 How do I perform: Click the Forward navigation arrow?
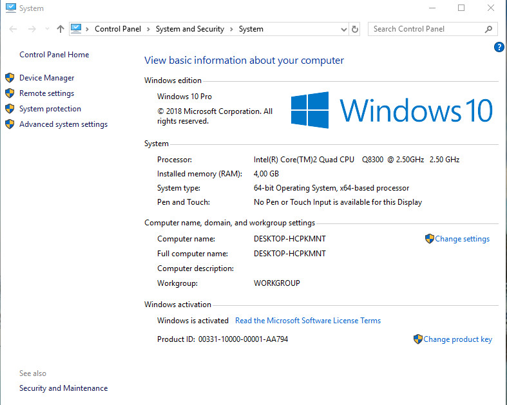32,29
